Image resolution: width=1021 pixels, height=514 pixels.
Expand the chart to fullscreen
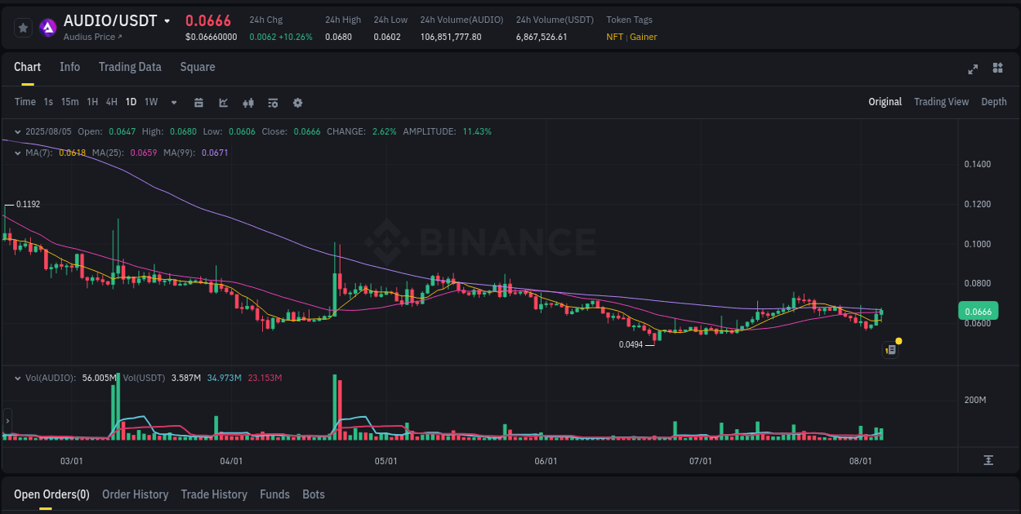click(x=973, y=69)
